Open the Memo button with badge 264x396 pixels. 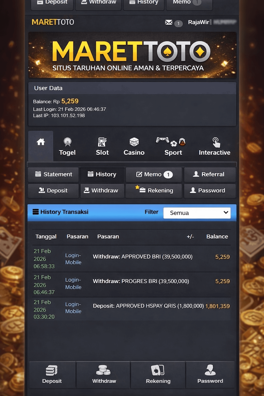[x=154, y=174]
